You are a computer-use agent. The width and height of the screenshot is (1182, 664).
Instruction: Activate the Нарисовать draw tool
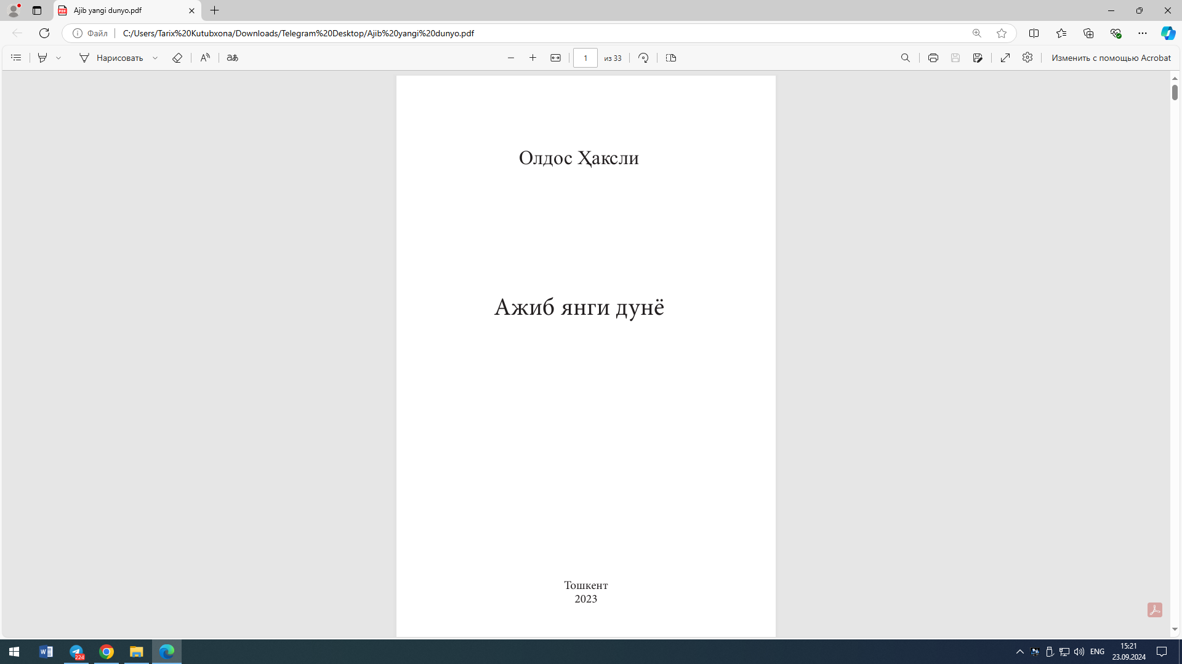pyautogui.click(x=111, y=58)
